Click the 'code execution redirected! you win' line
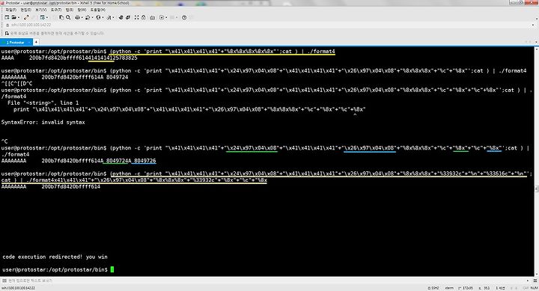Viewport: 539px width, 291px height. (x=55, y=257)
